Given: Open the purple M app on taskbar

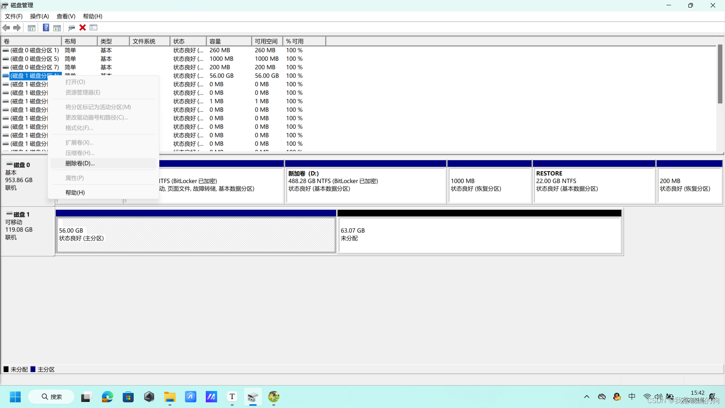Looking at the screenshot, I should tap(211, 397).
